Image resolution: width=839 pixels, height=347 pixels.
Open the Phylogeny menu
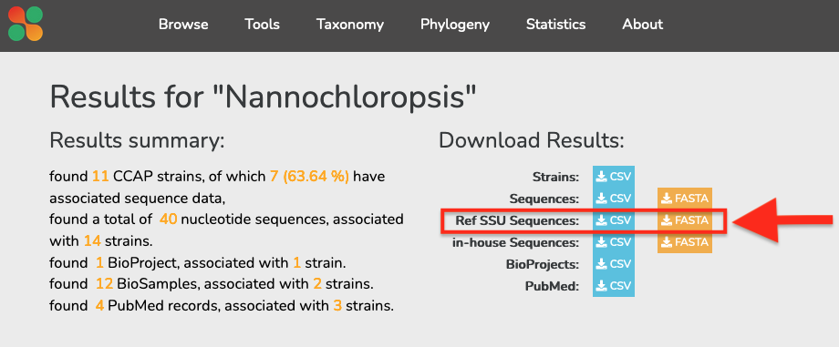coord(455,25)
